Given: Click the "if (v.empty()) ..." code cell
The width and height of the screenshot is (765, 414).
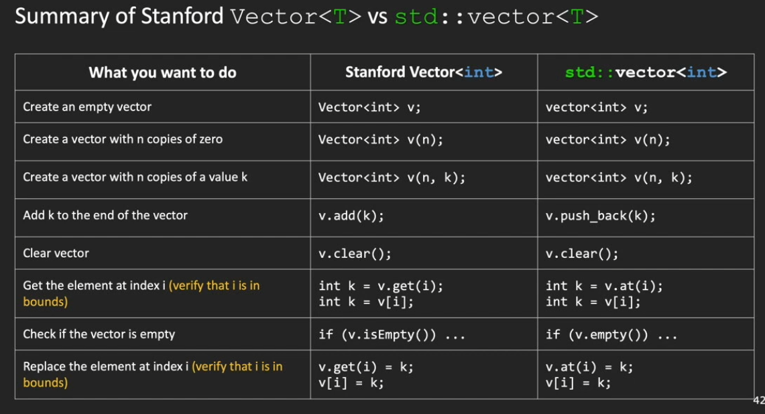Looking at the screenshot, I should click(x=611, y=334).
